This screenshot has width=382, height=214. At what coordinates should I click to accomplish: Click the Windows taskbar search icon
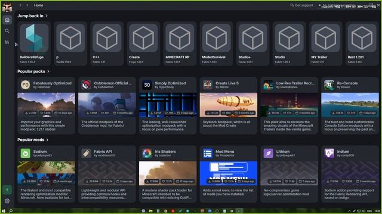[11, 211]
